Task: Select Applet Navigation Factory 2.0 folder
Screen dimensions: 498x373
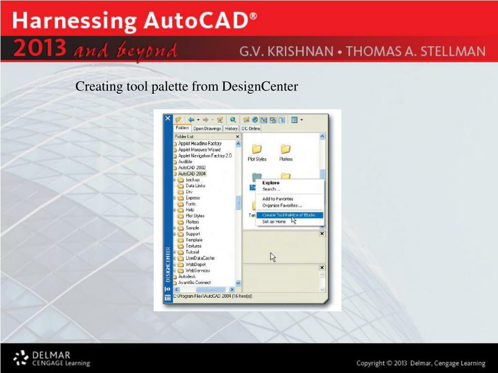Action: point(205,156)
